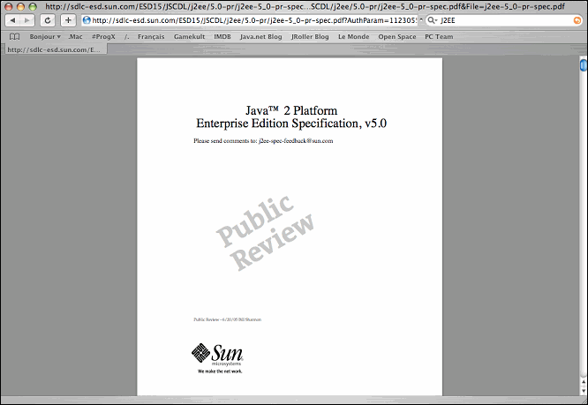Open the Gamekult bookmark
Image resolution: width=588 pixels, height=405 pixels.
click(189, 37)
